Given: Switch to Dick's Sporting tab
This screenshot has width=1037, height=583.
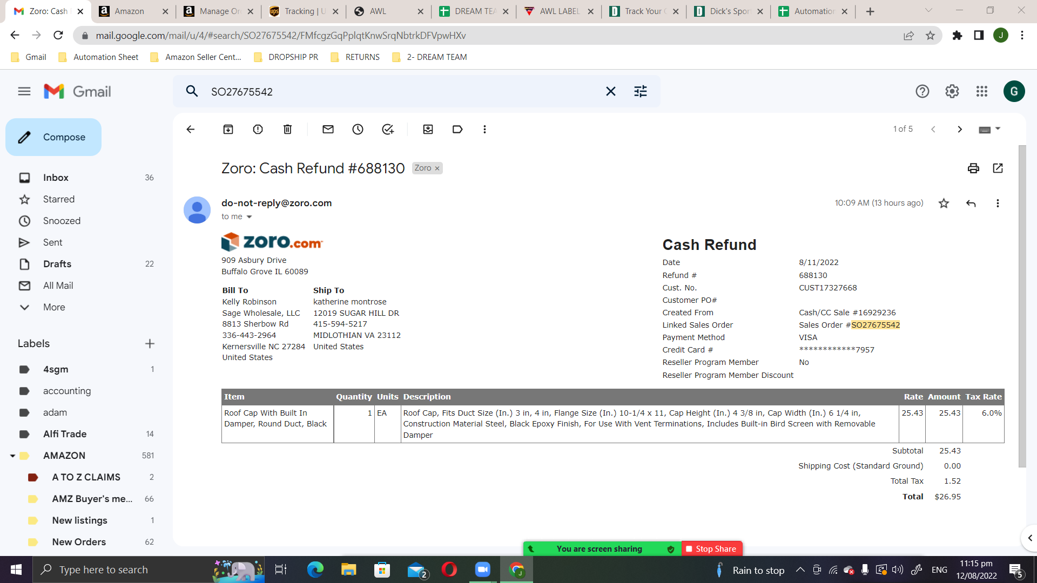Looking at the screenshot, I should pyautogui.click(x=729, y=11).
